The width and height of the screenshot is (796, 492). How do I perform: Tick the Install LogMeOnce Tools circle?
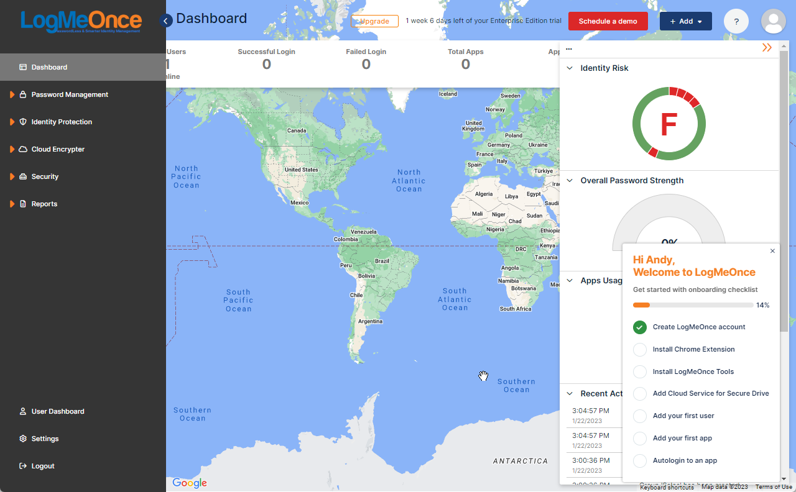click(640, 372)
